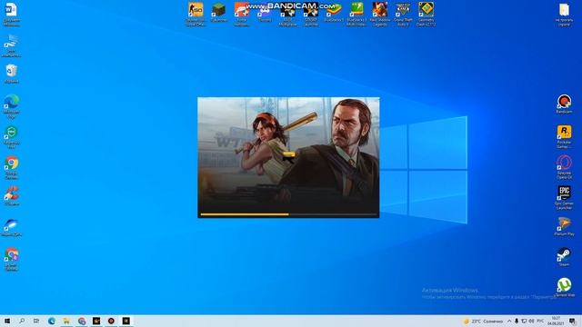Launch the Raid Shadow Legends shortcut
Viewport: 582px width, 327px height.
point(380,14)
